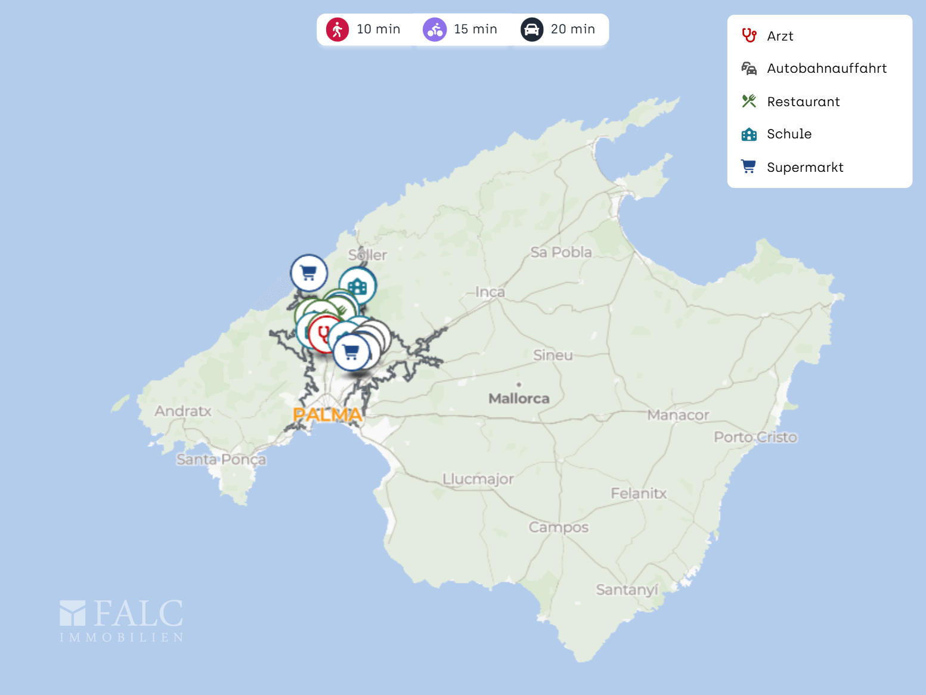Select the 10 min walking icon
The height and width of the screenshot is (695, 926).
pyautogui.click(x=337, y=29)
